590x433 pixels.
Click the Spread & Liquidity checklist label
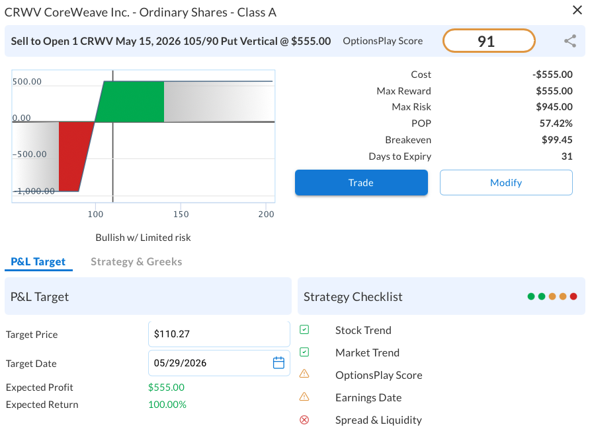pyautogui.click(x=378, y=420)
